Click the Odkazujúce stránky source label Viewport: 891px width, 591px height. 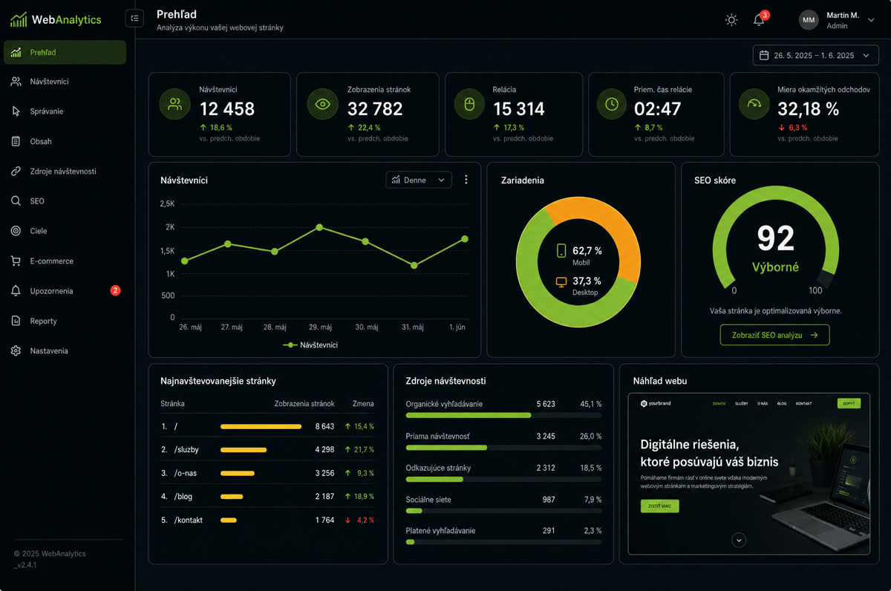click(x=438, y=468)
